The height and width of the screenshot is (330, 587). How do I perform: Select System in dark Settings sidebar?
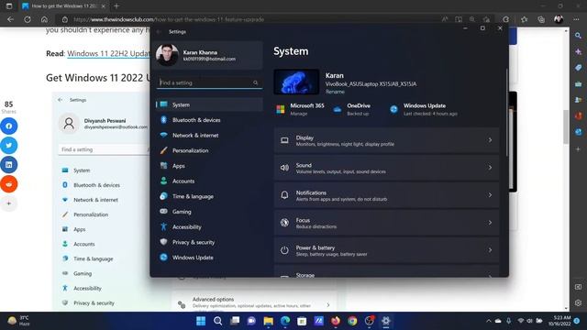209,104
